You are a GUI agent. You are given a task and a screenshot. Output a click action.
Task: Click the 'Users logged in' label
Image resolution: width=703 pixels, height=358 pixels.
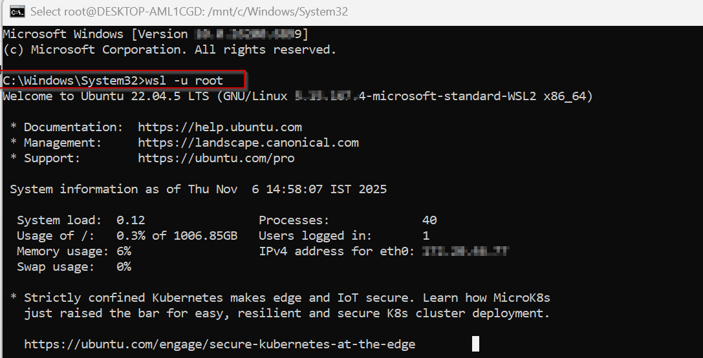tap(315, 236)
